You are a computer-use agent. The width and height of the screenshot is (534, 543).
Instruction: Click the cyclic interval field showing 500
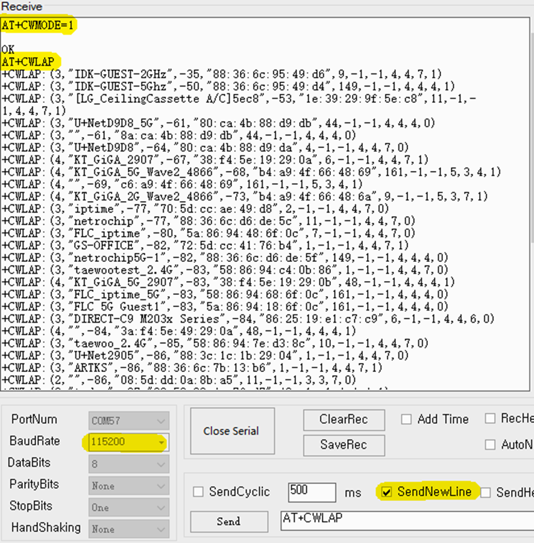click(312, 492)
